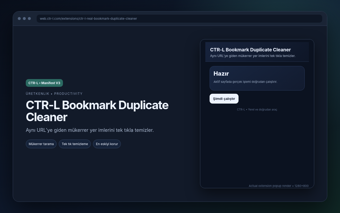Click the 'Actual extension popup render • 1280×800' caption
Image resolution: width=340 pixels, height=213 pixels.
point(279,186)
